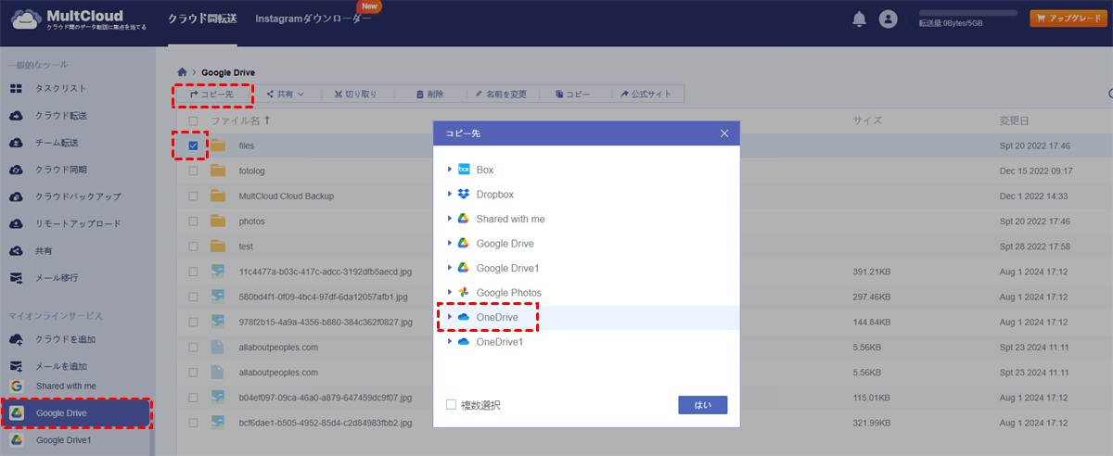Expand the Google Drive1 tree arrow in dialog
Viewport: 1113px width, 456px height.
(449, 268)
